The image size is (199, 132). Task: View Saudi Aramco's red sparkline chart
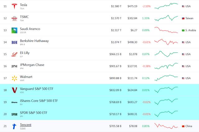coord(166,30)
